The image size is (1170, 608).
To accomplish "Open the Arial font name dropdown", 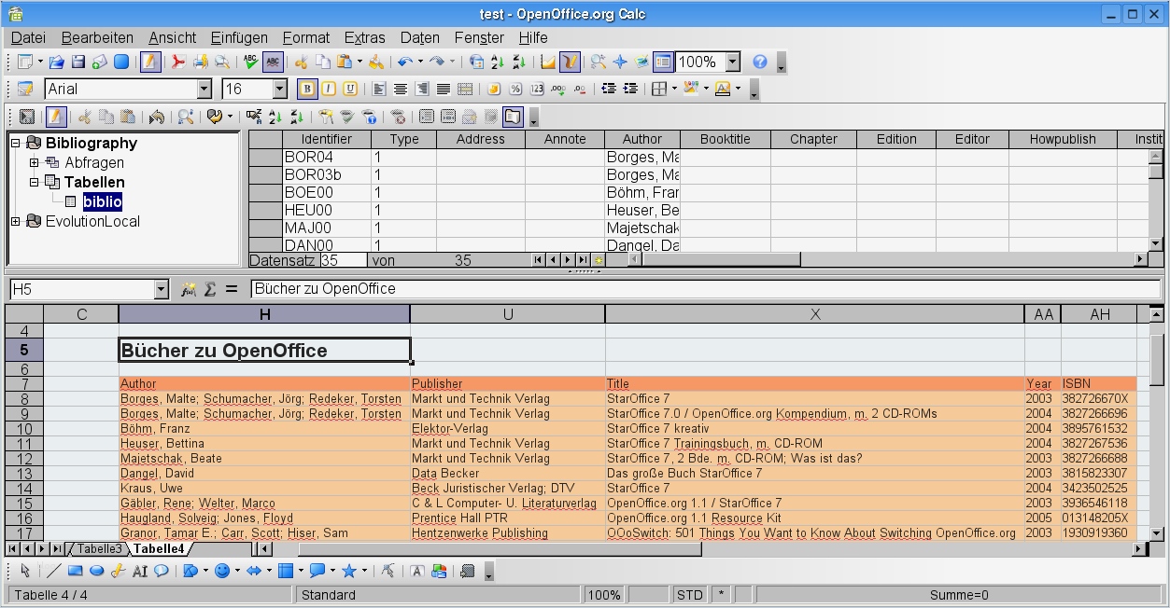I will [204, 90].
